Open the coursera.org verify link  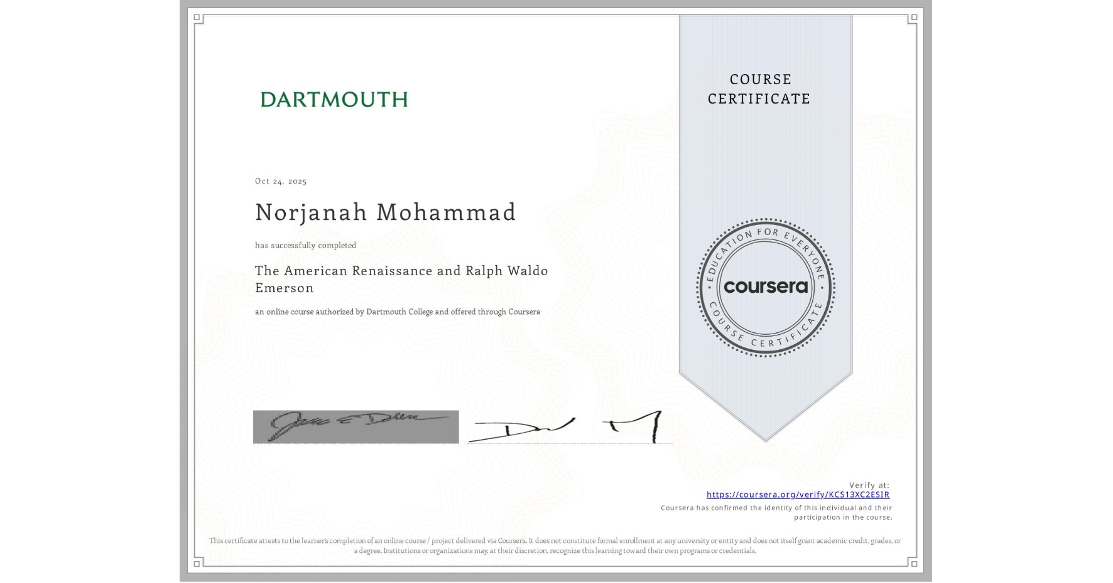tap(798, 494)
